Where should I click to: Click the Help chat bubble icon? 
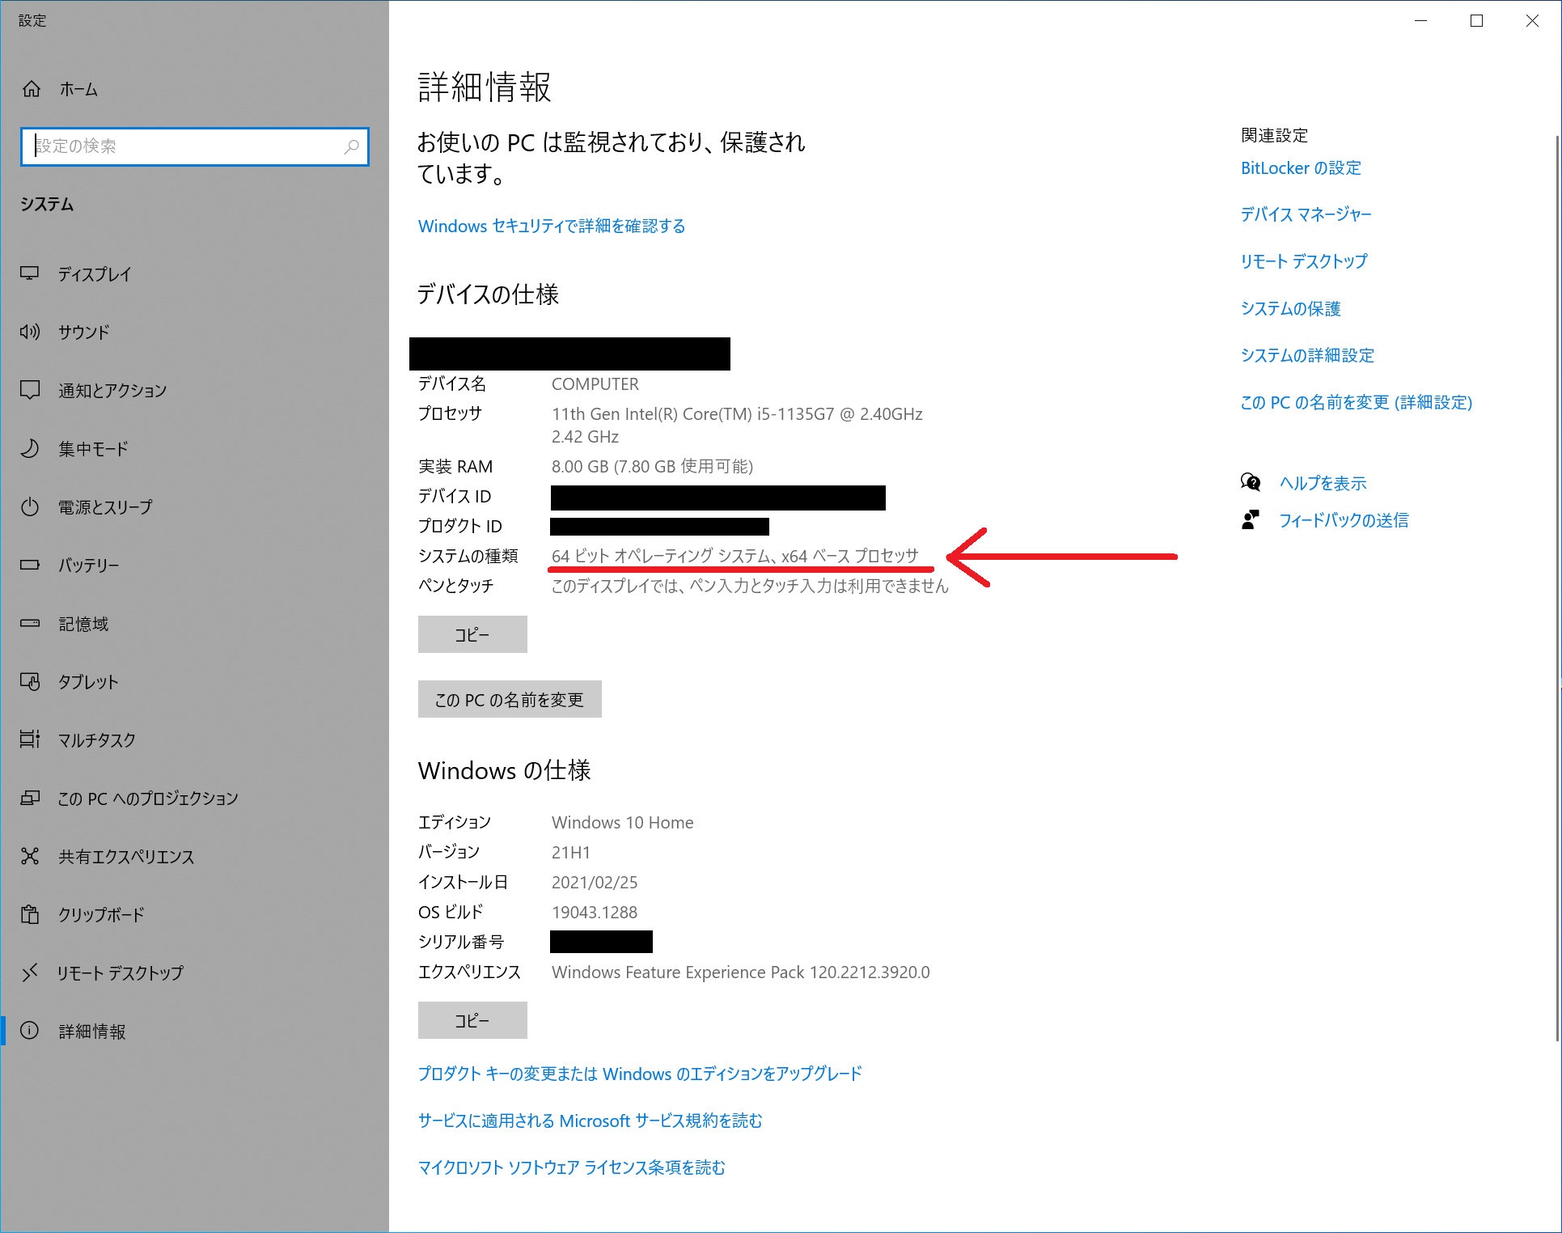1251,483
